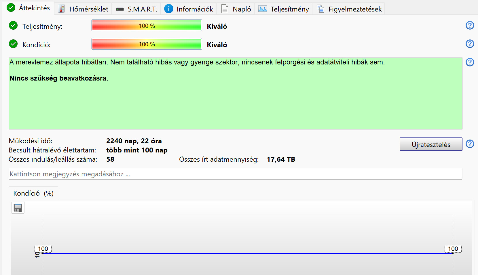The height and width of the screenshot is (275, 478).
Task: Open the S.M.A.R.T. tab
Action: [x=136, y=9]
